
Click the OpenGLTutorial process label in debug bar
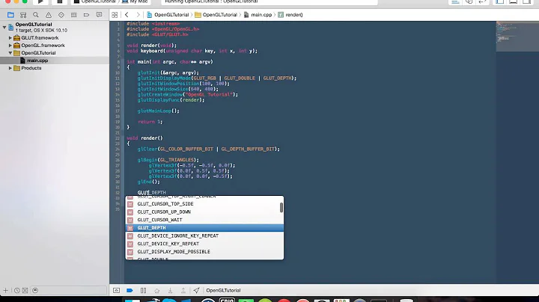(223, 290)
